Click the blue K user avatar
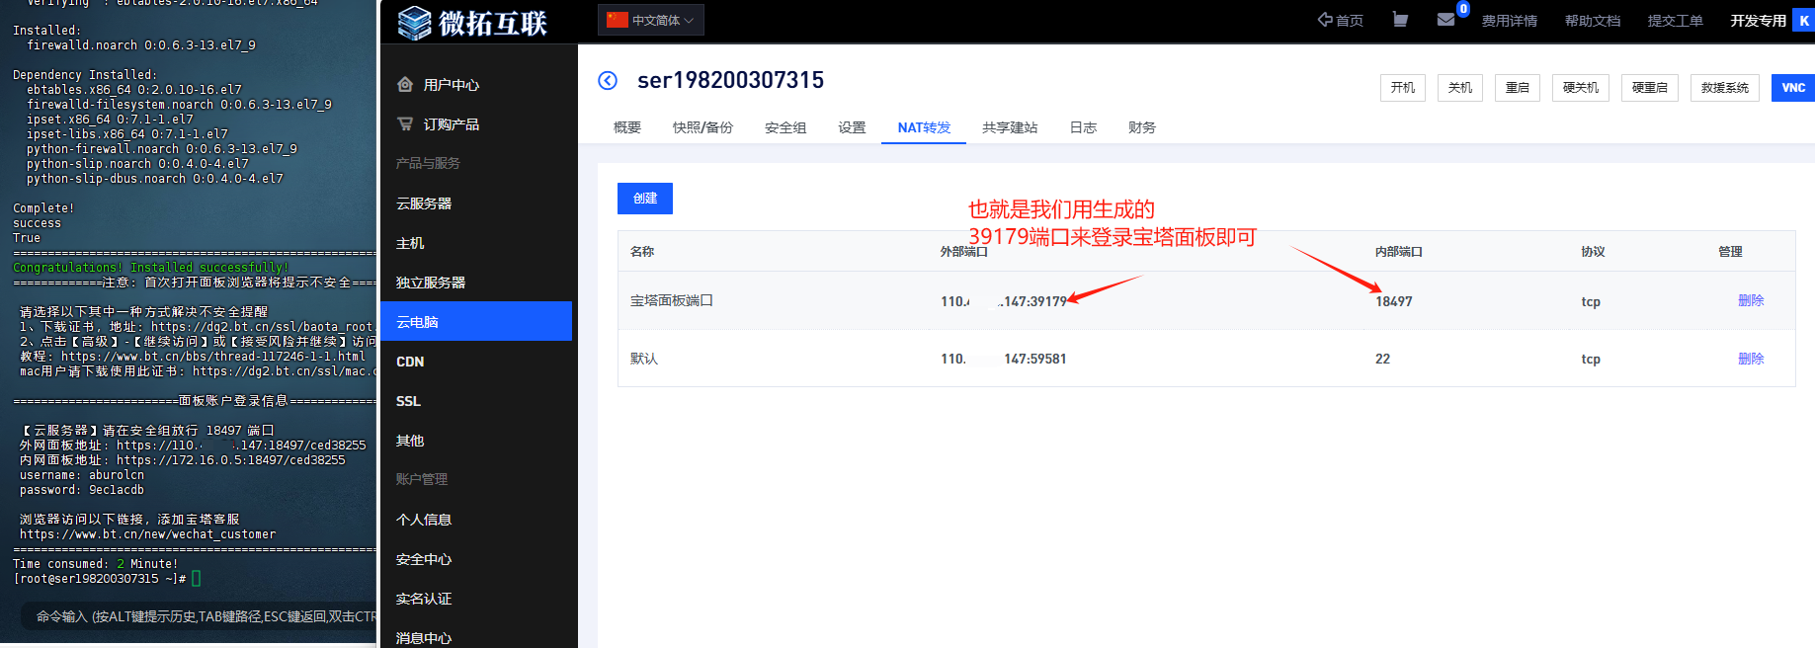The image size is (1815, 648). (1803, 20)
